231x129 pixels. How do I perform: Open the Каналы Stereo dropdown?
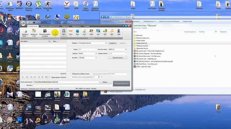click(x=88, y=53)
